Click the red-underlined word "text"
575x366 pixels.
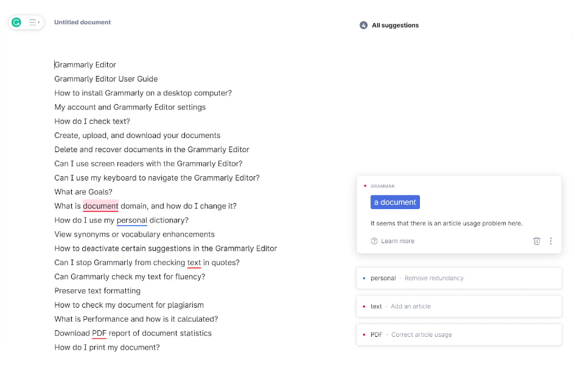click(x=194, y=263)
